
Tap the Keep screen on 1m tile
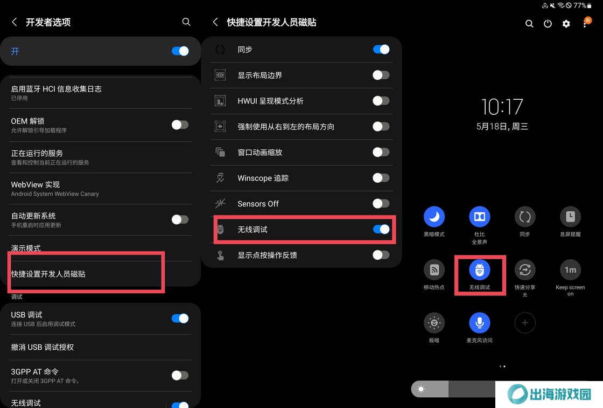[570, 270]
